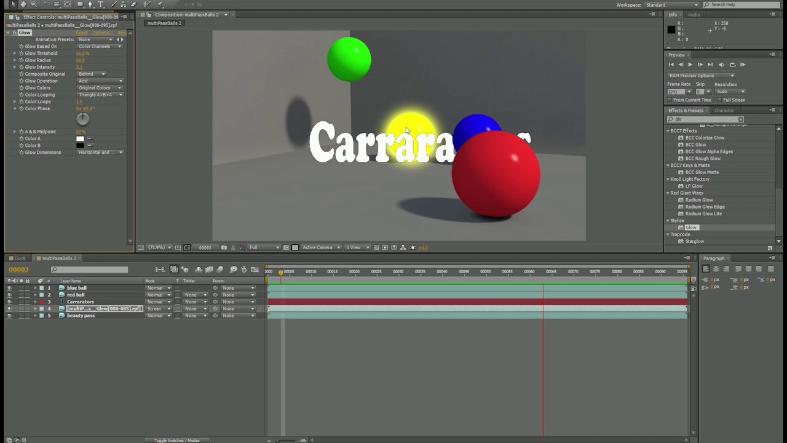This screenshot has width=787, height=443.
Task: Click the Toggle Switches / Modes button
Action: 176,441
